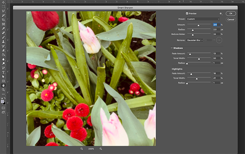Collapse the Shadows section

172,48
